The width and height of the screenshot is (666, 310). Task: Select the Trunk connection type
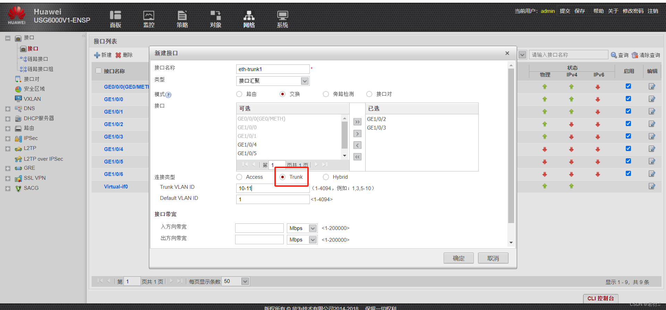click(x=282, y=177)
